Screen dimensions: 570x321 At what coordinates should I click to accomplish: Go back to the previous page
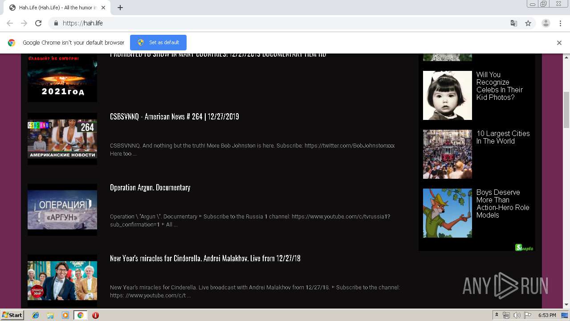click(10, 23)
